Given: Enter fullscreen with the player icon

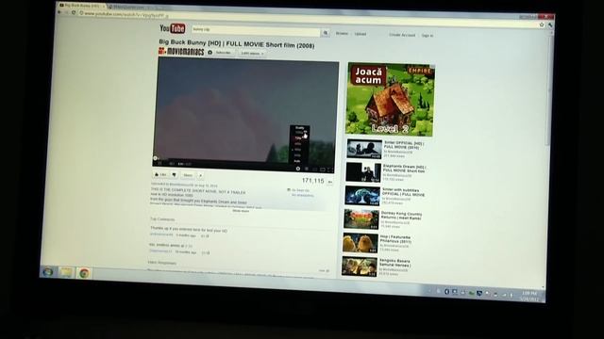Looking at the screenshot, I should click(330, 169).
